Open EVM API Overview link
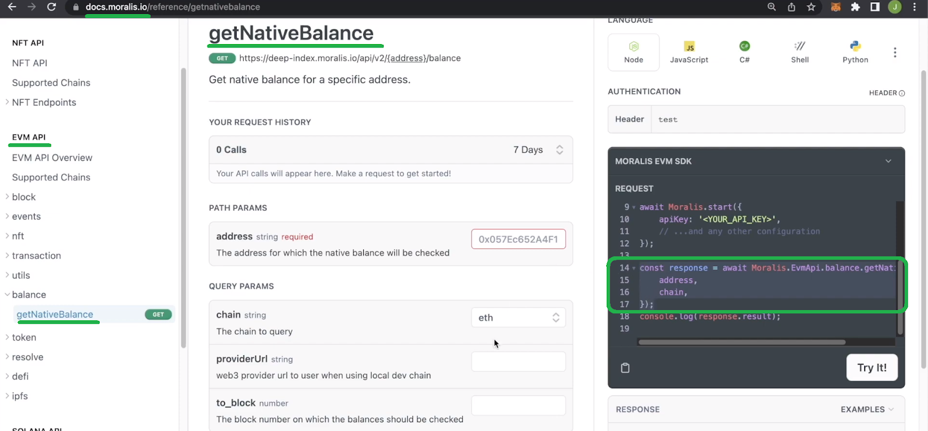The height and width of the screenshot is (431, 928). (x=52, y=158)
